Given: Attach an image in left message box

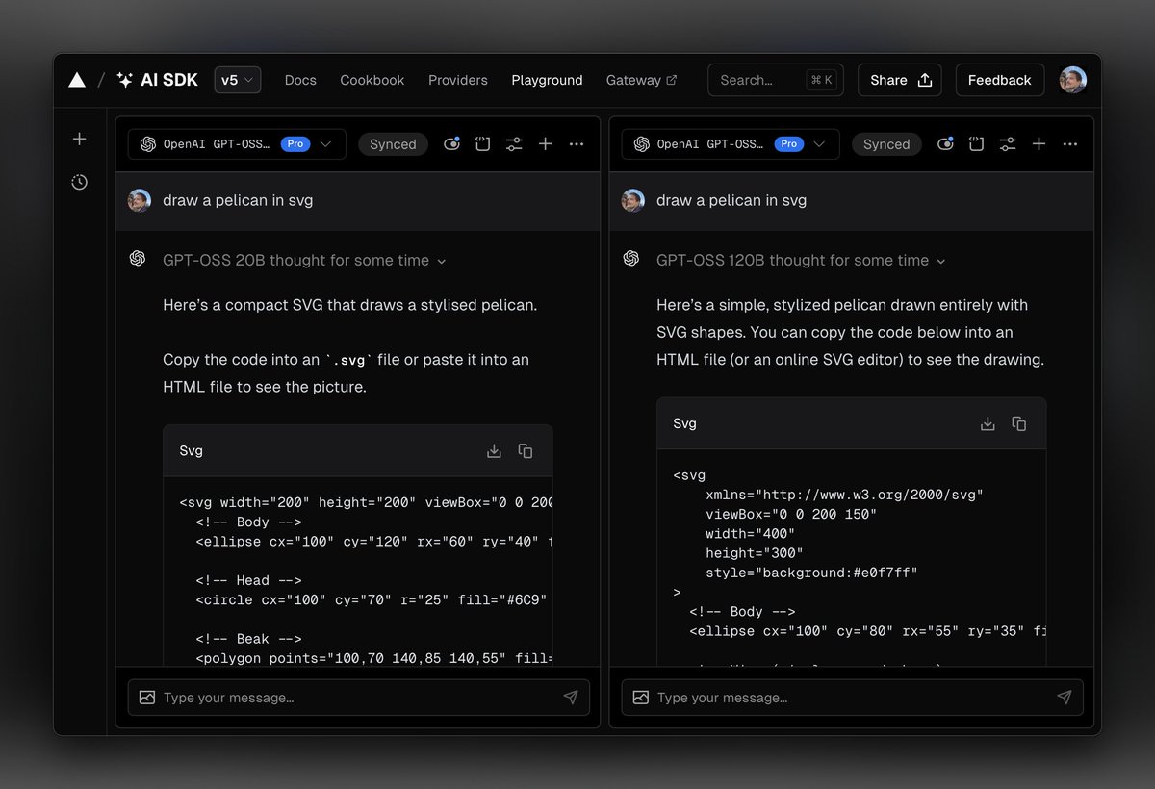Looking at the screenshot, I should tap(146, 698).
